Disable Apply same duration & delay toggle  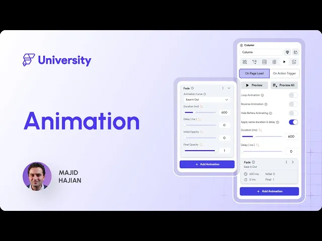click(x=293, y=122)
